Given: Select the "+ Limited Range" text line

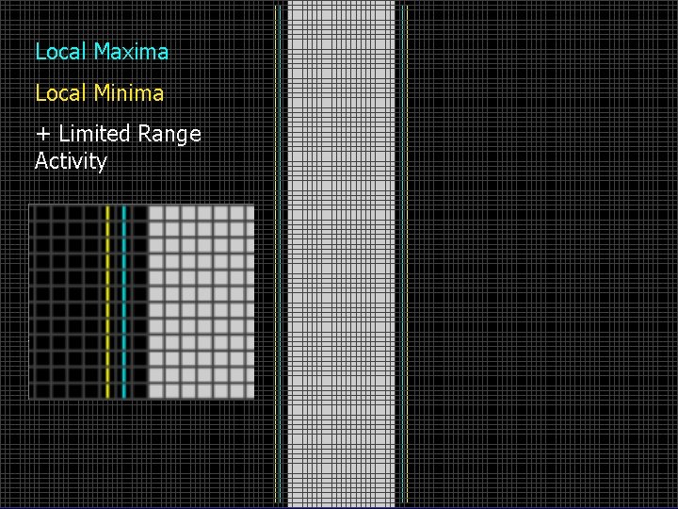Looking at the screenshot, I should [x=119, y=134].
